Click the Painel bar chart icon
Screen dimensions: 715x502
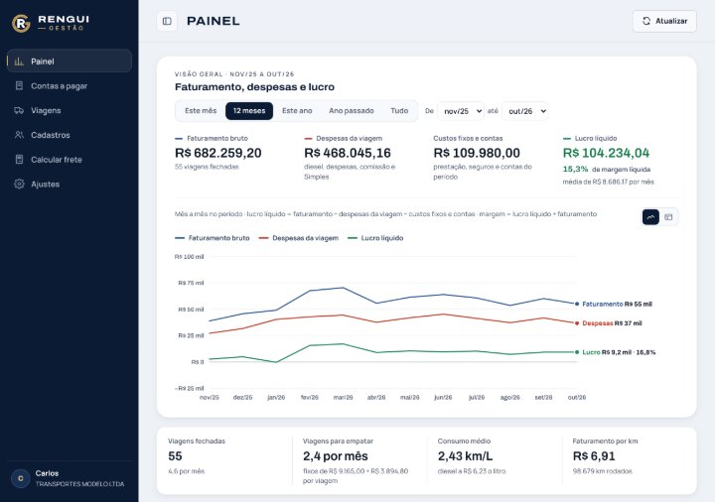[x=19, y=62]
